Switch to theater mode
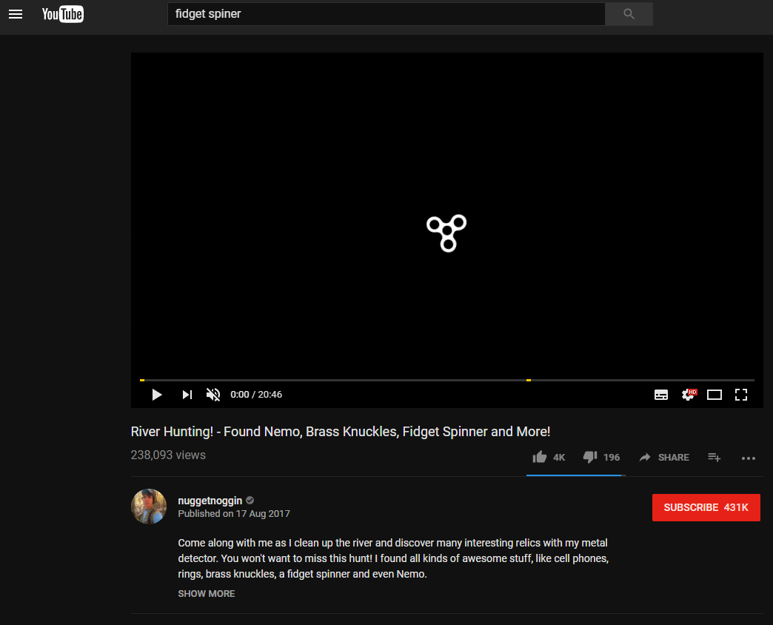Viewport: 773px width, 625px height. coord(715,394)
